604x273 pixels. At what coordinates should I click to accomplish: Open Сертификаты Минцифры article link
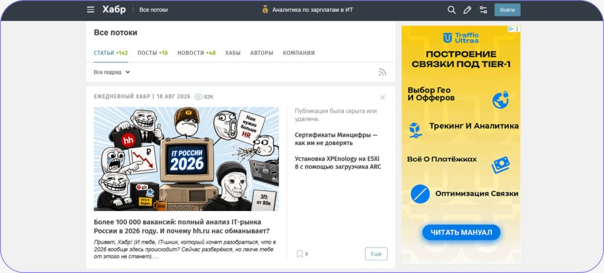(336, 139)
